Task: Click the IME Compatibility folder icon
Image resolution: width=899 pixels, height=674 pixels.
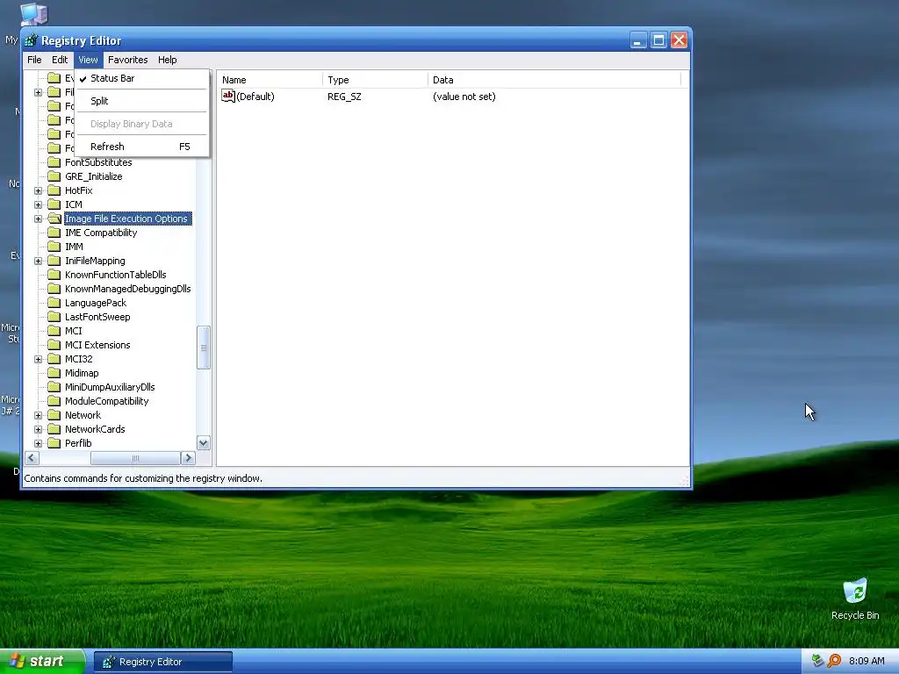Action: 54,233
